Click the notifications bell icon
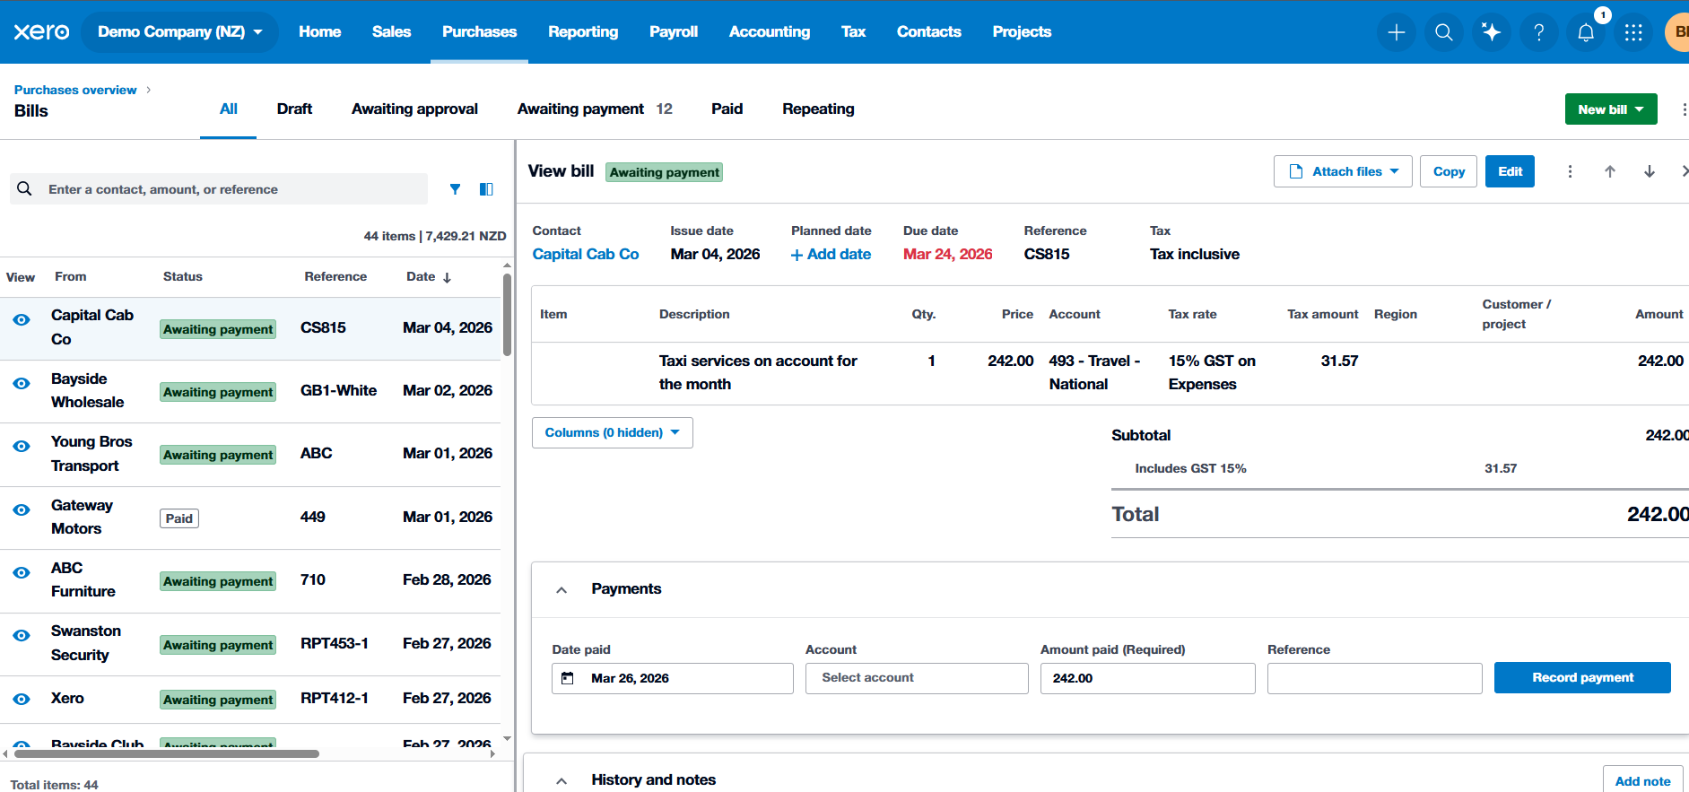The image size is (1689, 792). [1585, 32]
